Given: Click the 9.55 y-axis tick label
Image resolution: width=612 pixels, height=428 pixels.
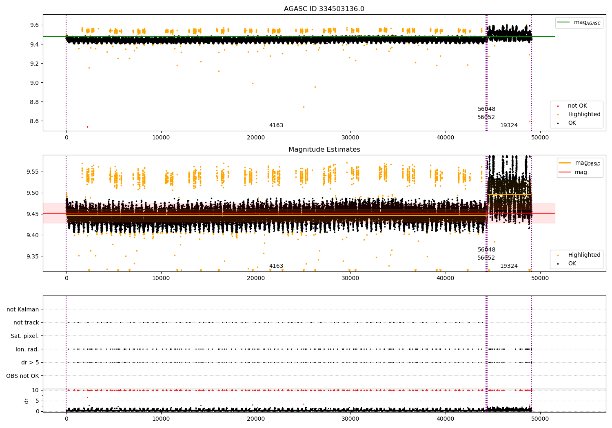Looking at the screenshot, I should click(x=32, y=172).
